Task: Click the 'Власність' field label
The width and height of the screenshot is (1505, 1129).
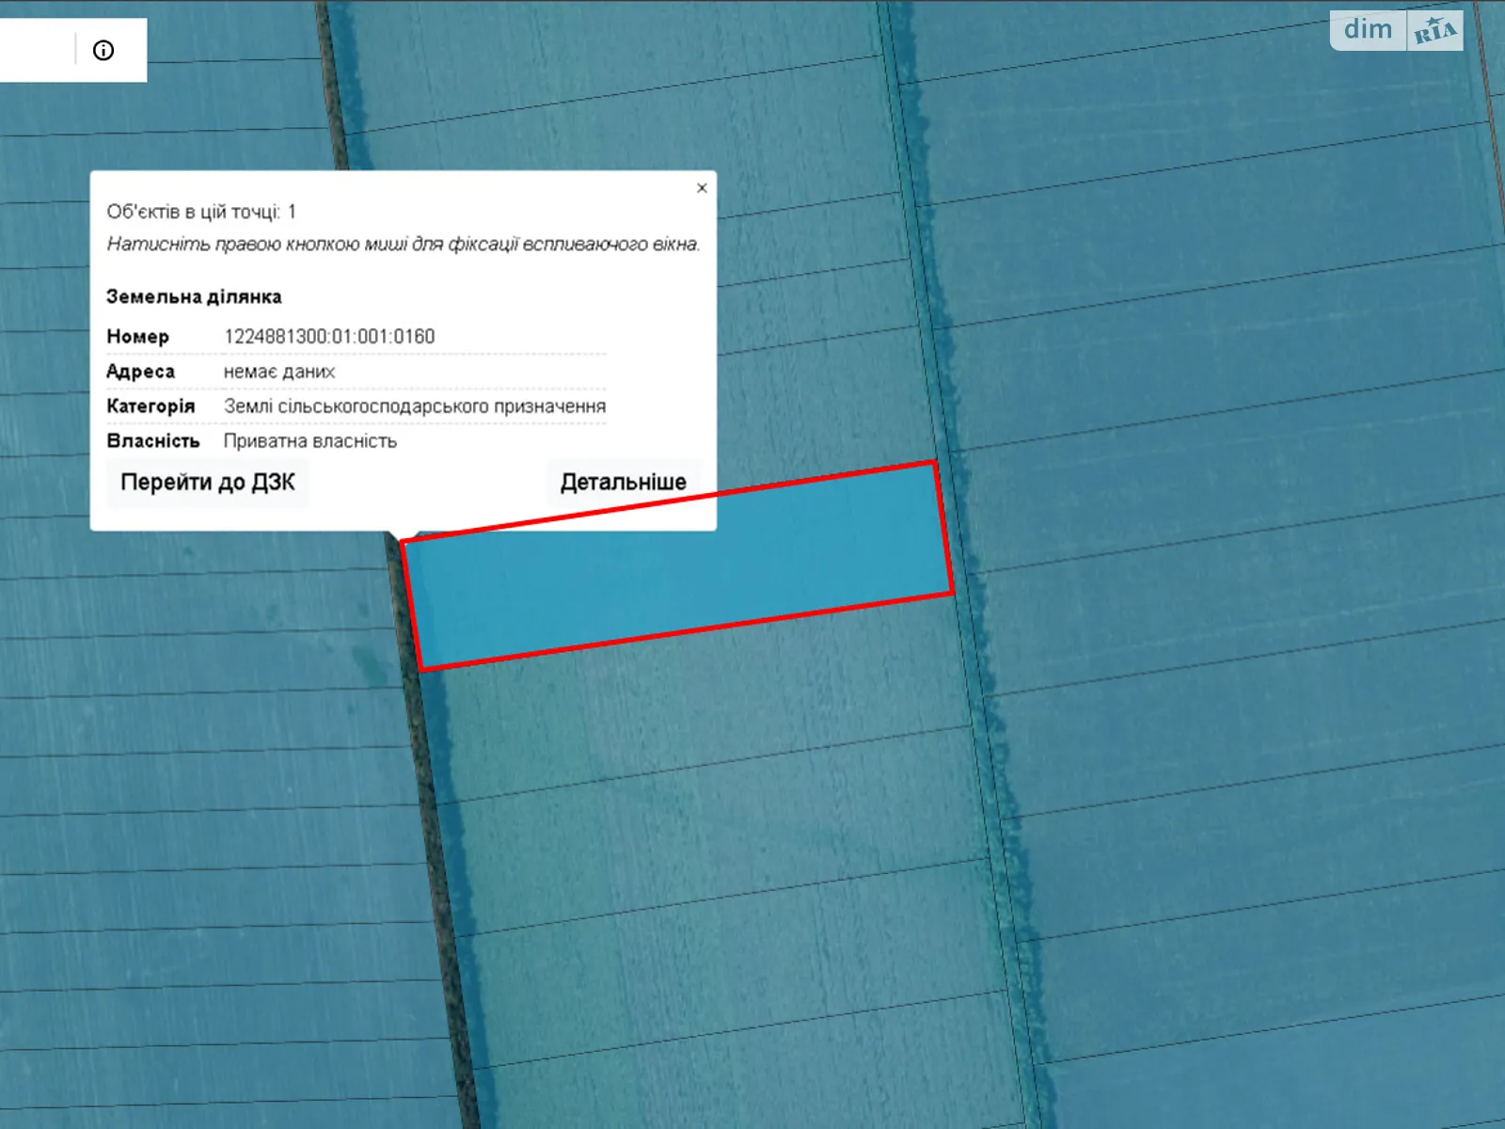Action: tap(152, 441)
